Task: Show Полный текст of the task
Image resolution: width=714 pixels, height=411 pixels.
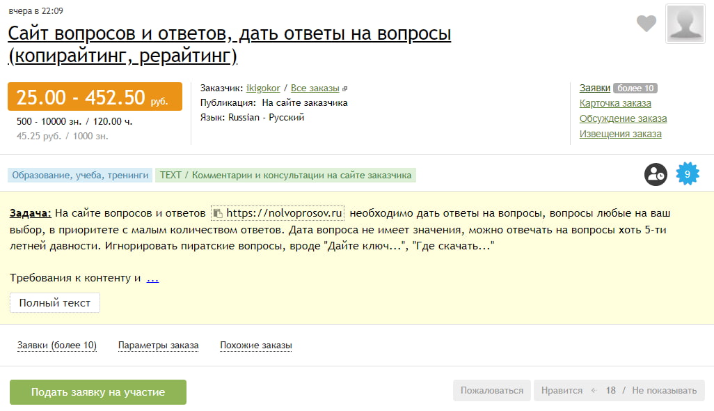Action: click(54, 302)
